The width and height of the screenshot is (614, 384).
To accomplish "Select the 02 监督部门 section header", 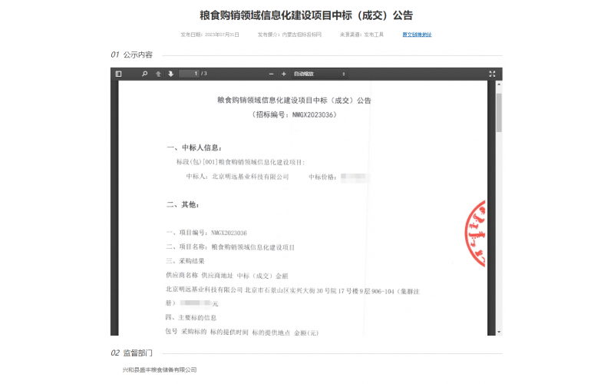I will point(132,353).
